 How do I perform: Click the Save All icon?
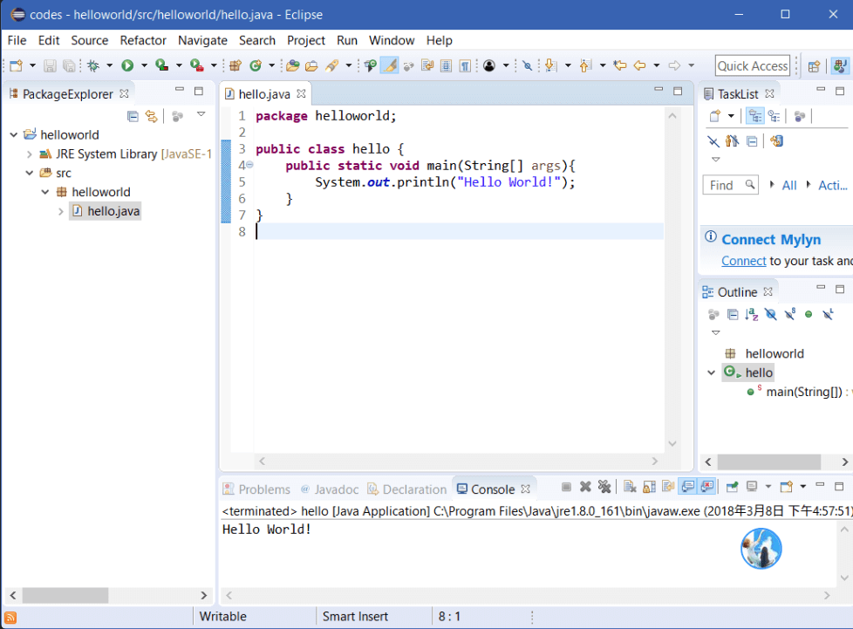pos(69,65)
